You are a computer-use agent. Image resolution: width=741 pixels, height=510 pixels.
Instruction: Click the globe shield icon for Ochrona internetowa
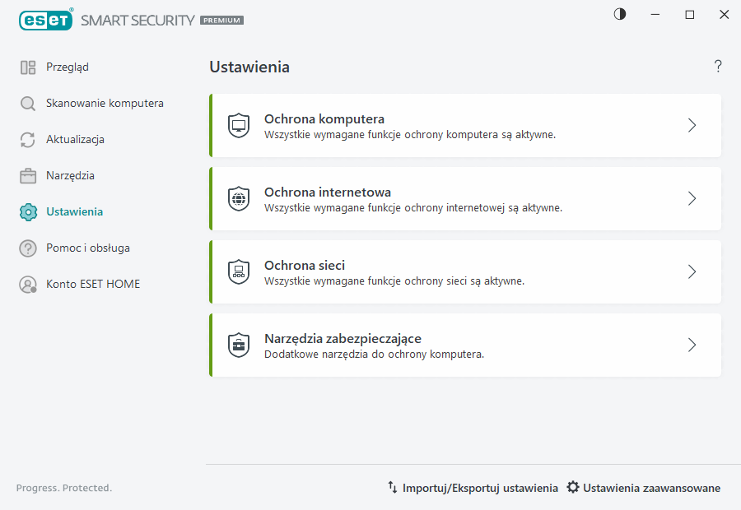pos(239,198)
